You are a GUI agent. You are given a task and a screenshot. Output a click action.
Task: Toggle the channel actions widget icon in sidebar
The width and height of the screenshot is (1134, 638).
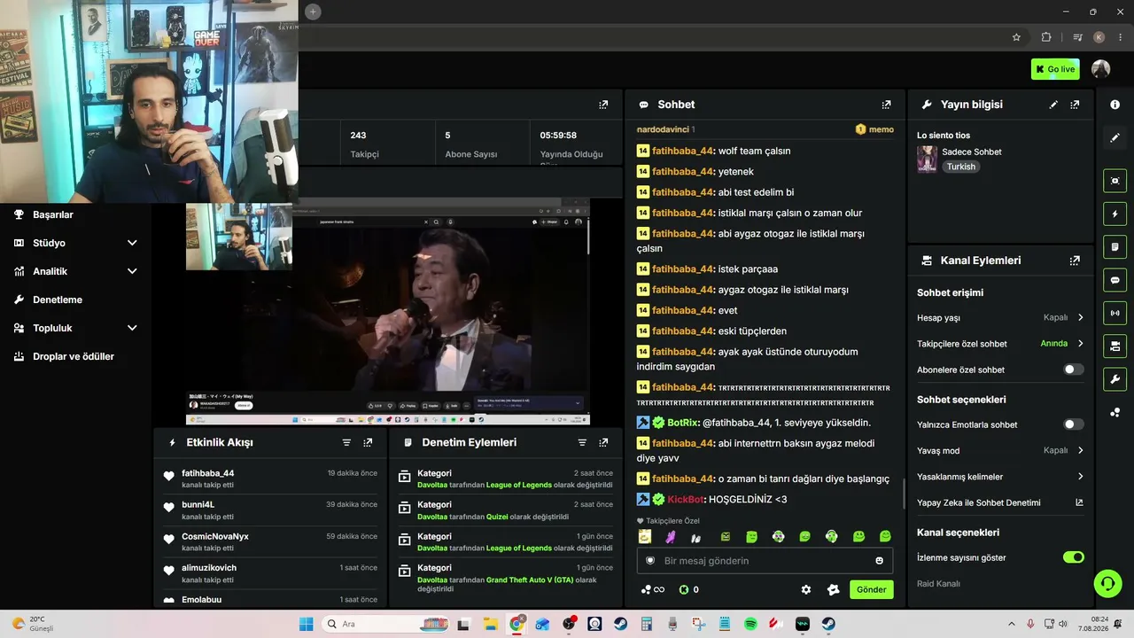click(x=1115, y=346)
